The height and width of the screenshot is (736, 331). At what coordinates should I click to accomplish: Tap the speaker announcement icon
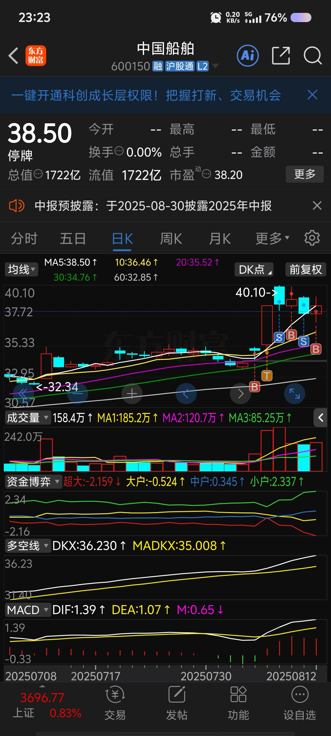pos(17,205)
